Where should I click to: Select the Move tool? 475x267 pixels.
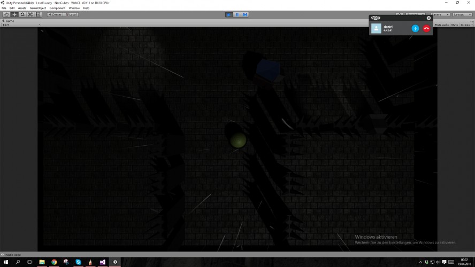(14, 14)
